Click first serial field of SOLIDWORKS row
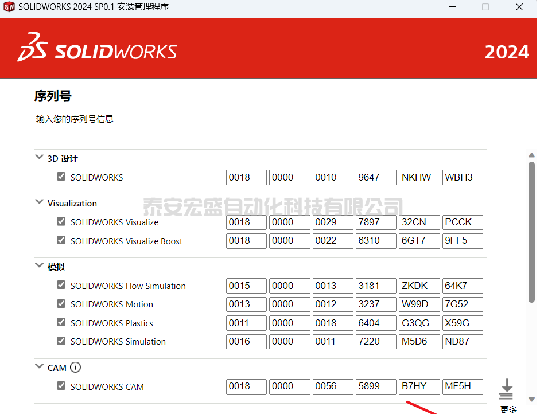 pos(246,177)
